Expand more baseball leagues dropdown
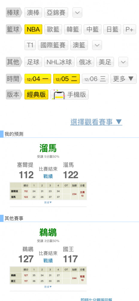Screen dimensions: 139x301 click(77, 12)
